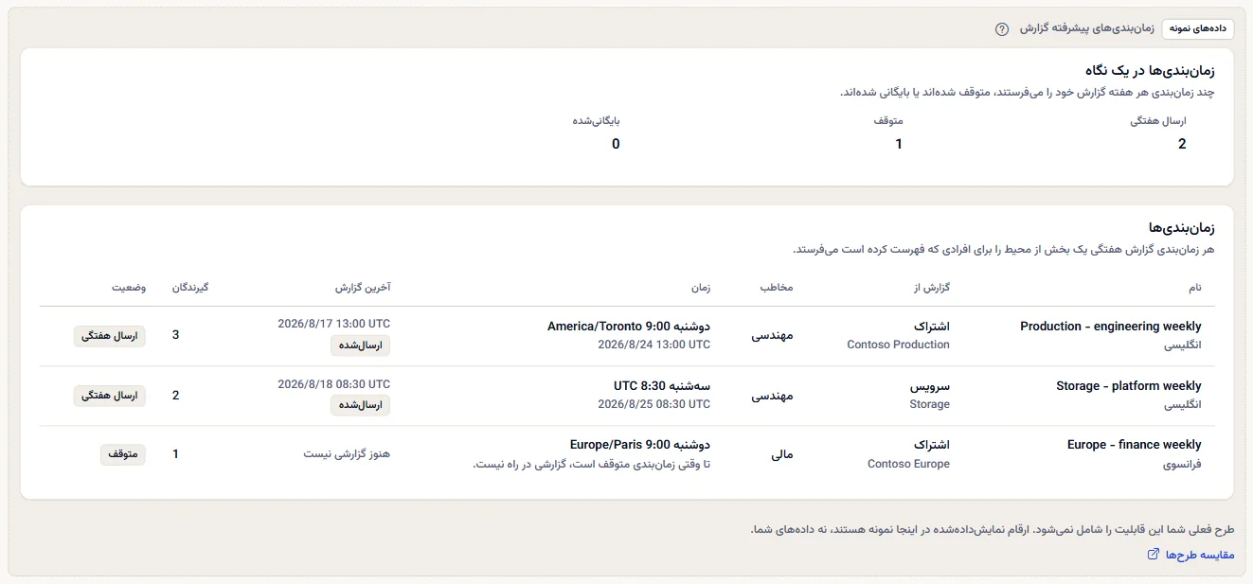The width and height of the screenshot is (1253, 584).
Task: Click the گزارش از column header
Action: pyautogui.click(x=931, y=287)
